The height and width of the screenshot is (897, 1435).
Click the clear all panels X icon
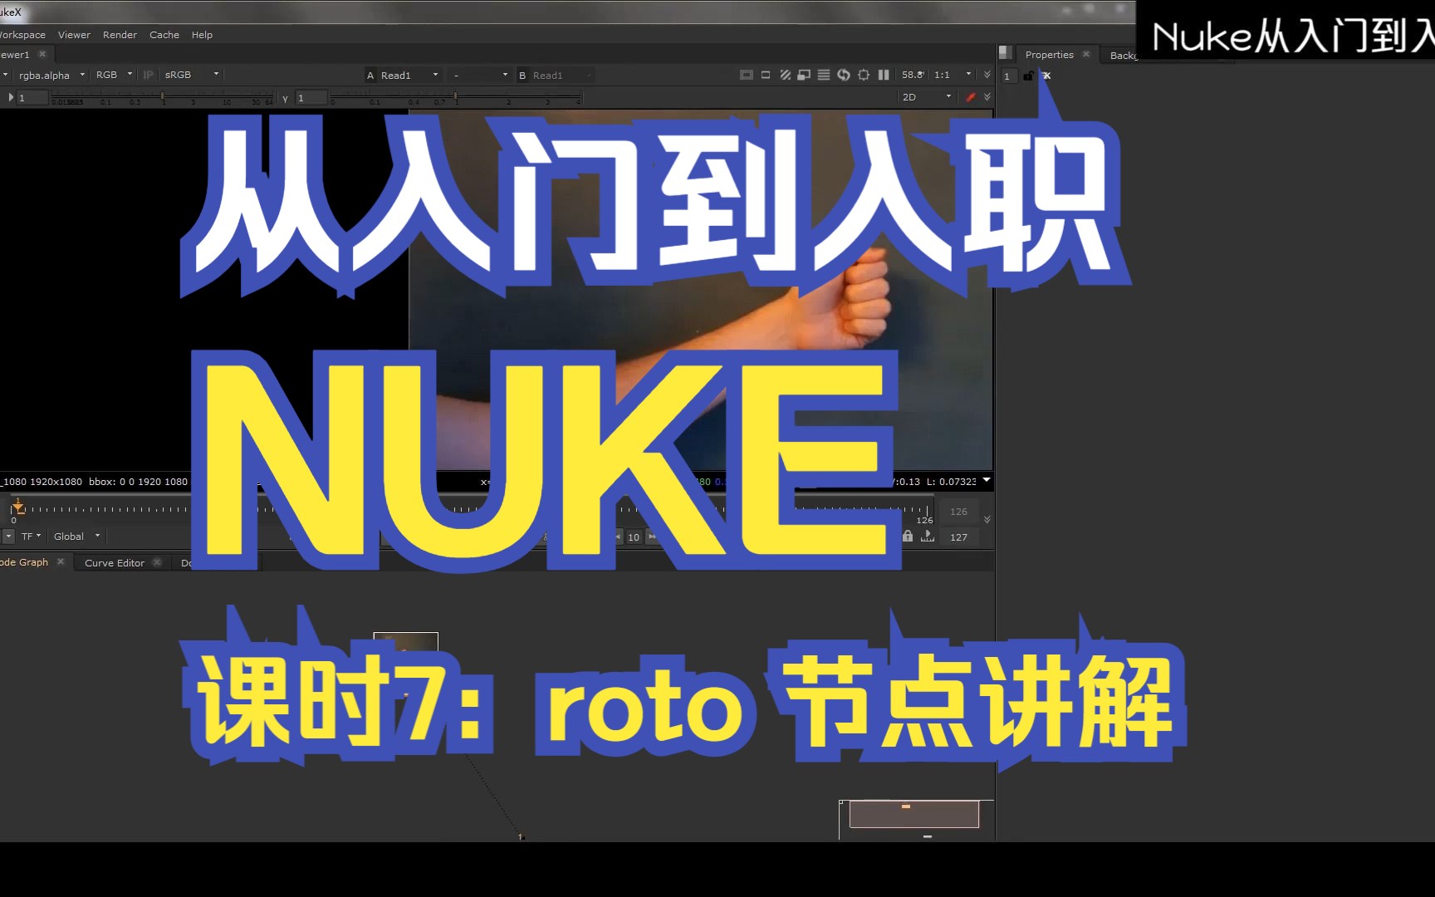pos(1046,76)
